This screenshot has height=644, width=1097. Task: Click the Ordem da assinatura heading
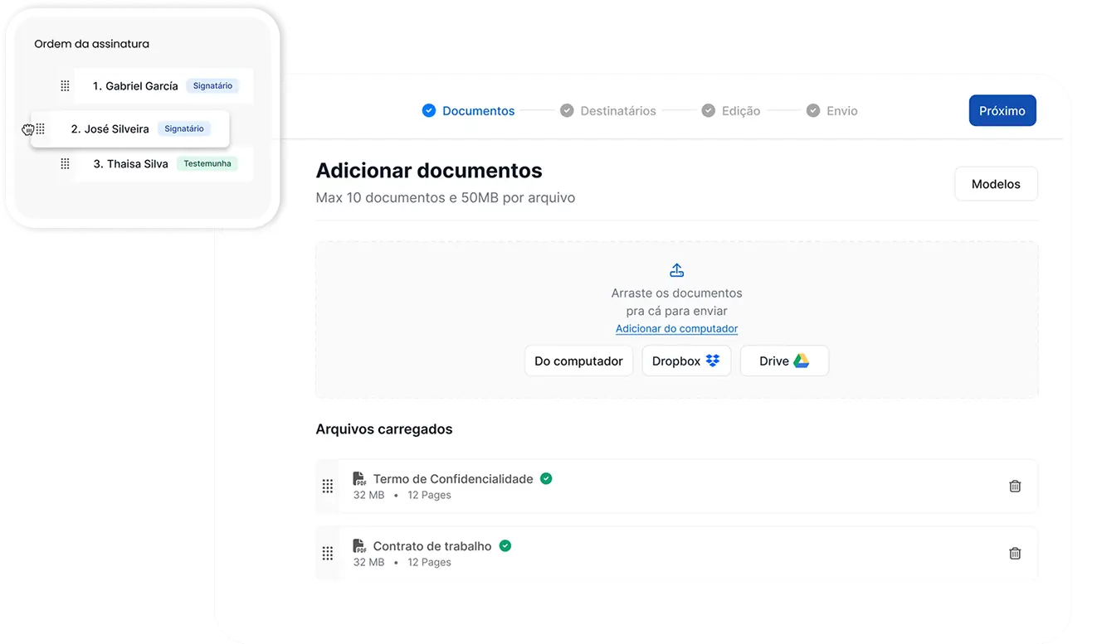(x=91, y=44)
